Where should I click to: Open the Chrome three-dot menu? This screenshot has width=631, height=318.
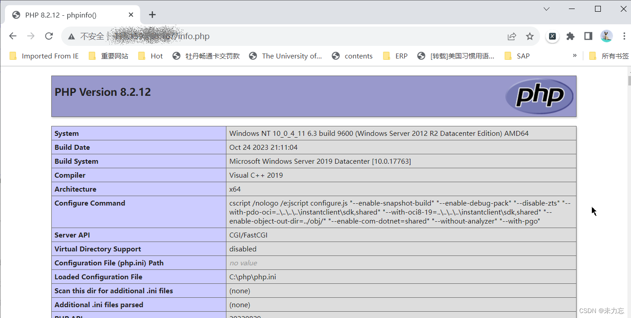[x=624, y=36]
